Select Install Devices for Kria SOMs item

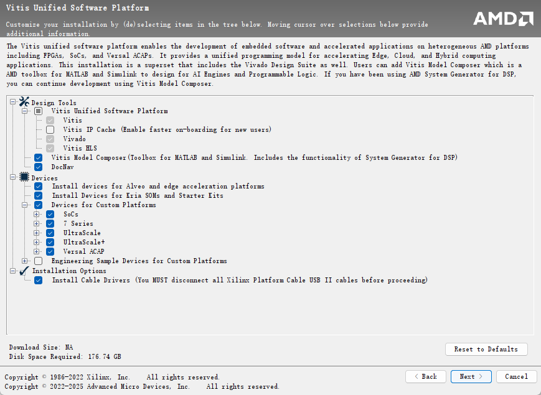tap(137, 195)
